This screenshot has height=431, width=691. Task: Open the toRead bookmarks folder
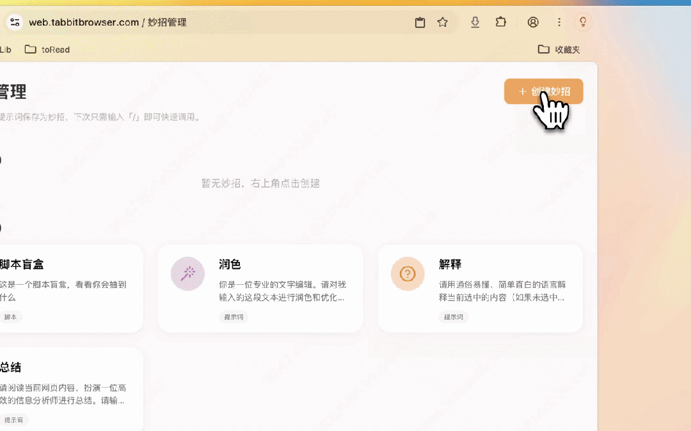[x=47, y=49]
